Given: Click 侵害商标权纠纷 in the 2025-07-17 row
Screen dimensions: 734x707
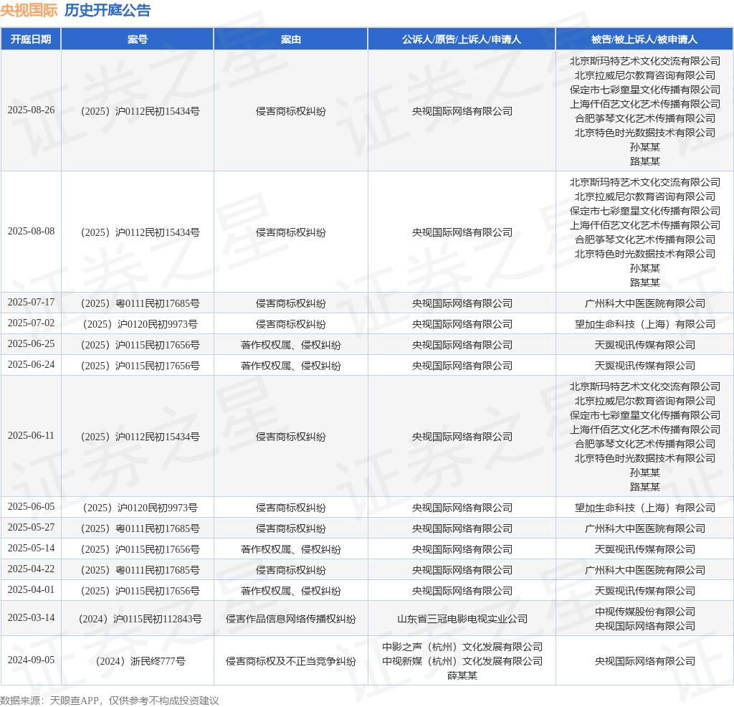Looking at the screenshot, I should tap(291, 303).
